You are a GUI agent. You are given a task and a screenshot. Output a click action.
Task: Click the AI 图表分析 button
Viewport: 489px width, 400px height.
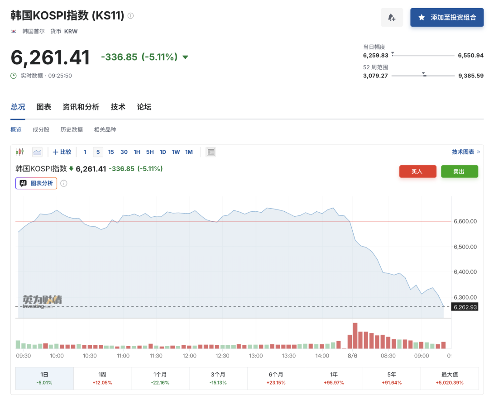coord(36,183)
